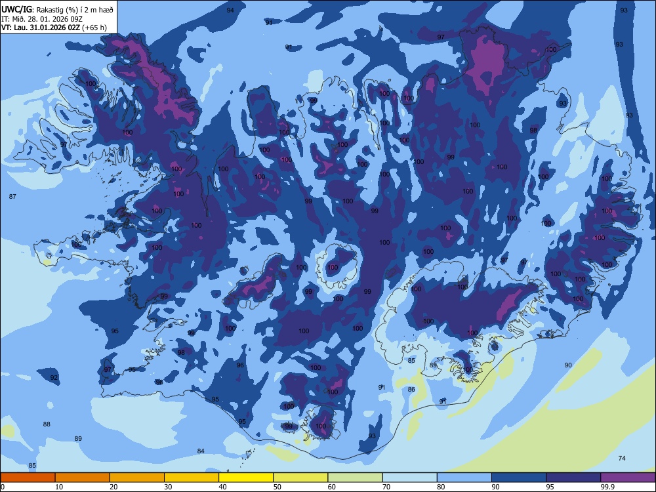Click the bright yellow 40–50 legend swatch
This screenshot has height=492, width=656.
coord(246,478)
